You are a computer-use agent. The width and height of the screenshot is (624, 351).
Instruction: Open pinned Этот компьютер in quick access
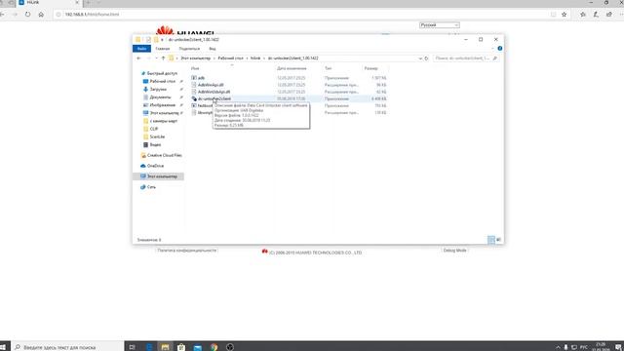click(x=164, y=113)
